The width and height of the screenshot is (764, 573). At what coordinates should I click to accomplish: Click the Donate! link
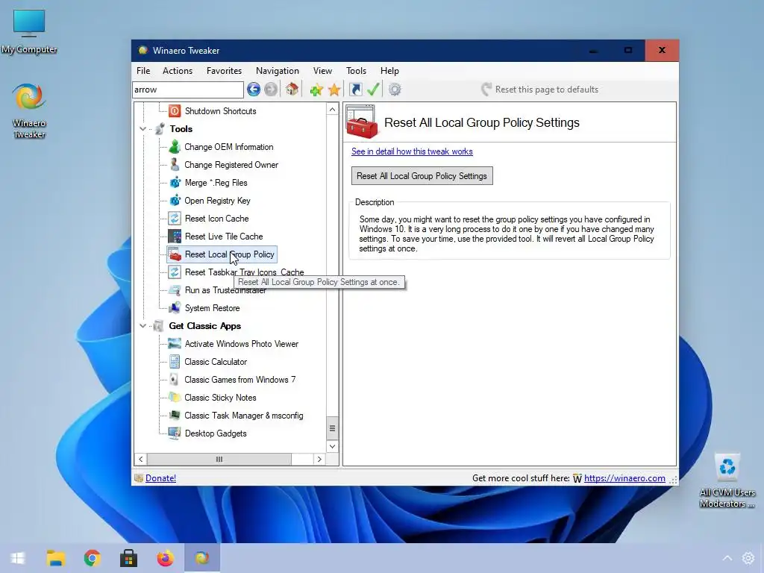click(x=161, y=478)
